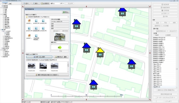Click the 縮小 zoom-out toolbar button
Viewport: 179px width, 103px height.
click(x=36, y=3)
